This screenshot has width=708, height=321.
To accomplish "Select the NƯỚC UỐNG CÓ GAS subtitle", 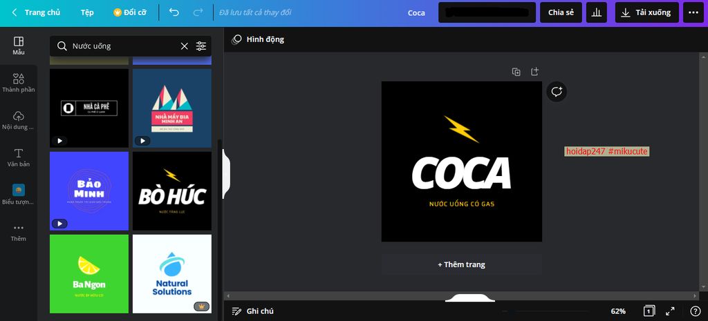I will [461, 204].
